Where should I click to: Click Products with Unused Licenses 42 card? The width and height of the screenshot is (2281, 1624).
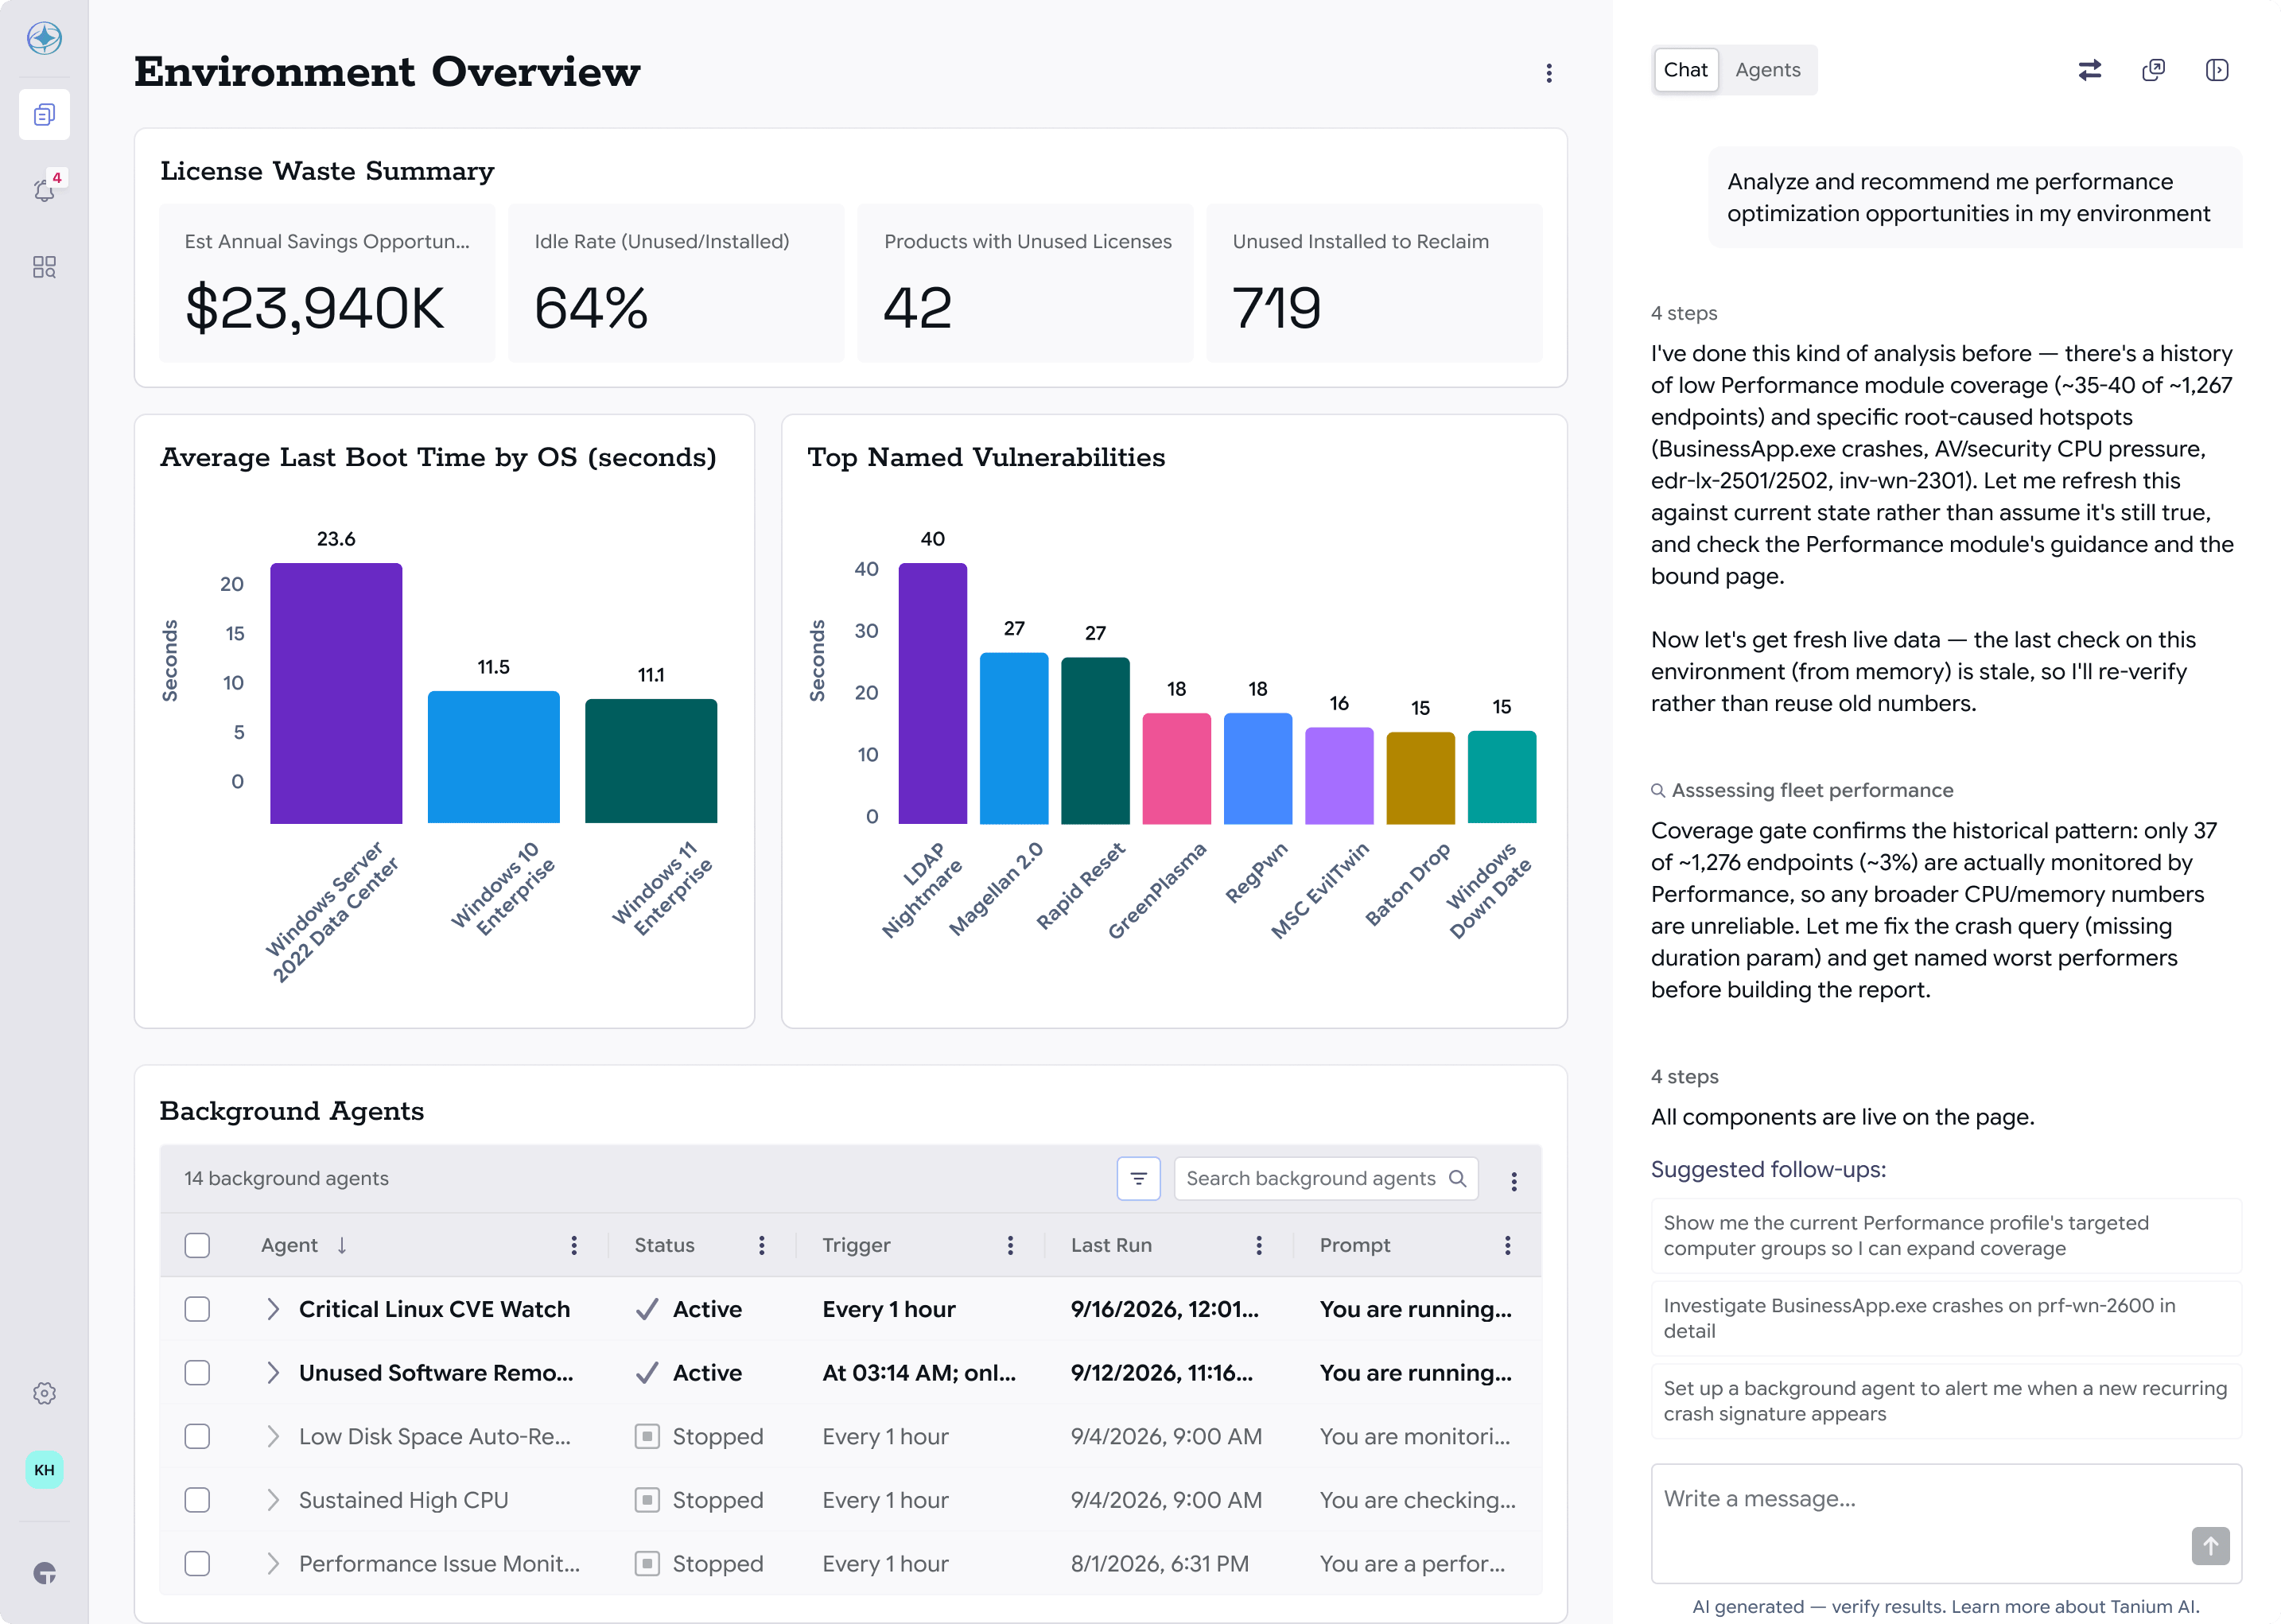[1025, 283]
